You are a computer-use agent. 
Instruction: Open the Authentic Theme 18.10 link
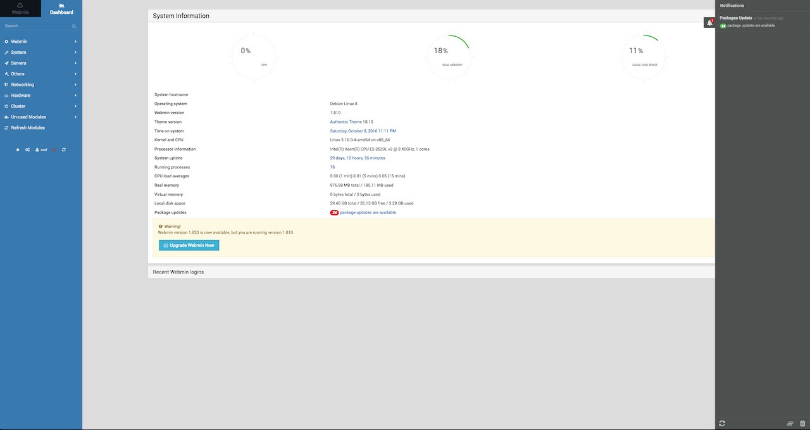(x=352, y=122)
